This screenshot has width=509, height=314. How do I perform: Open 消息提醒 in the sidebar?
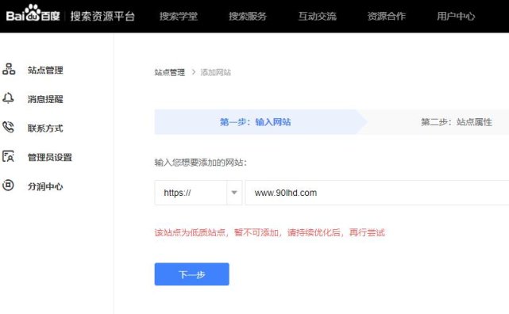(45, 99)
